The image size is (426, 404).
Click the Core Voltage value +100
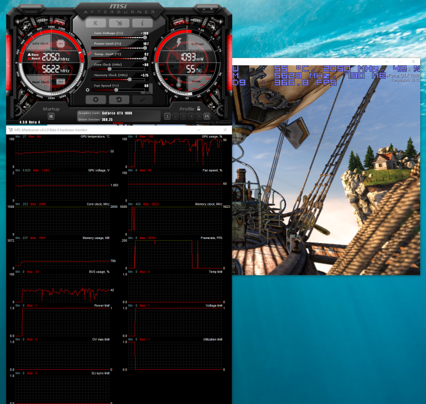(145, 33)
